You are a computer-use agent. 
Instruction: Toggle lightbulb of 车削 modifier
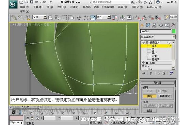click(143, 63)
